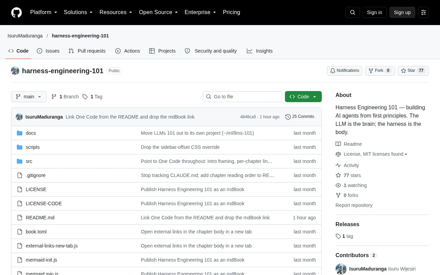Go to the GitHub homepage logo
Viewport: 440px width, 275px height.
coord(16,12)
